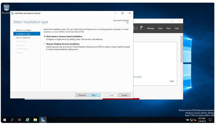This screenshot has width=215, height=125.
Task: Open the Action Center notification icon
Action: [x=210, y=120]
